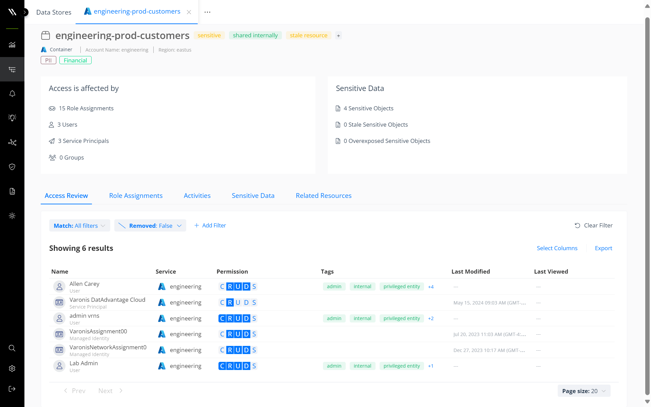
Task: Click privileged entity tag for Allen Carey
Action: 402,286
